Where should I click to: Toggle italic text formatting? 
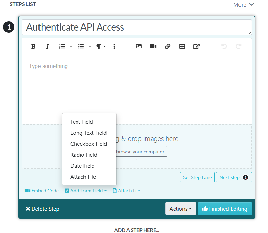click(x=48, y=46)
